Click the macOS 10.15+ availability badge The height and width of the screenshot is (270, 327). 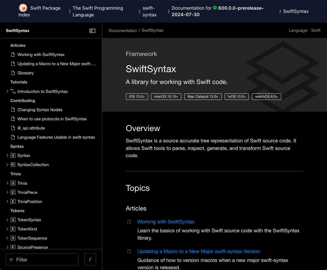point(166,97)
